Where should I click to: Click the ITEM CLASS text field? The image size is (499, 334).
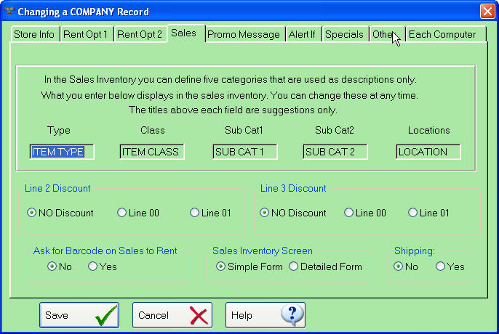click(x=152, y=152)
